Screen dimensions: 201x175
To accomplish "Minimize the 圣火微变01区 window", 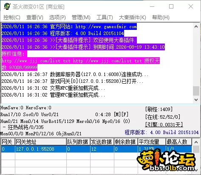I will click(x=152, y=6).
